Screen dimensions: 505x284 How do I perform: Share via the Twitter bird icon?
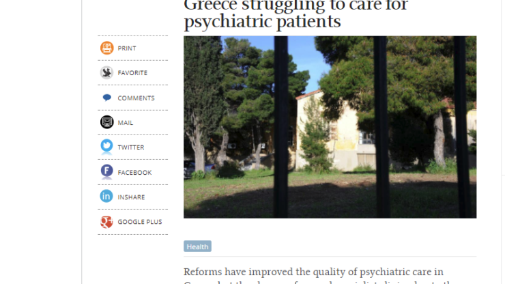tap(106, 147)
